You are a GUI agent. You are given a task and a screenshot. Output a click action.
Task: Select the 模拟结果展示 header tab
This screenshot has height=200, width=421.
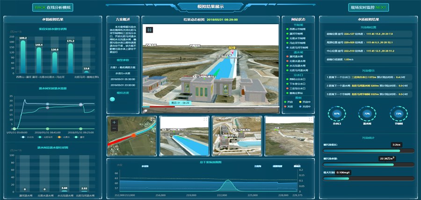tap(210, 7)
